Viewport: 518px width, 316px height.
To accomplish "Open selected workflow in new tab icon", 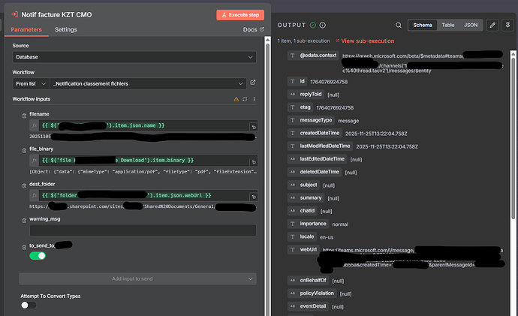I will pos(253,83).
